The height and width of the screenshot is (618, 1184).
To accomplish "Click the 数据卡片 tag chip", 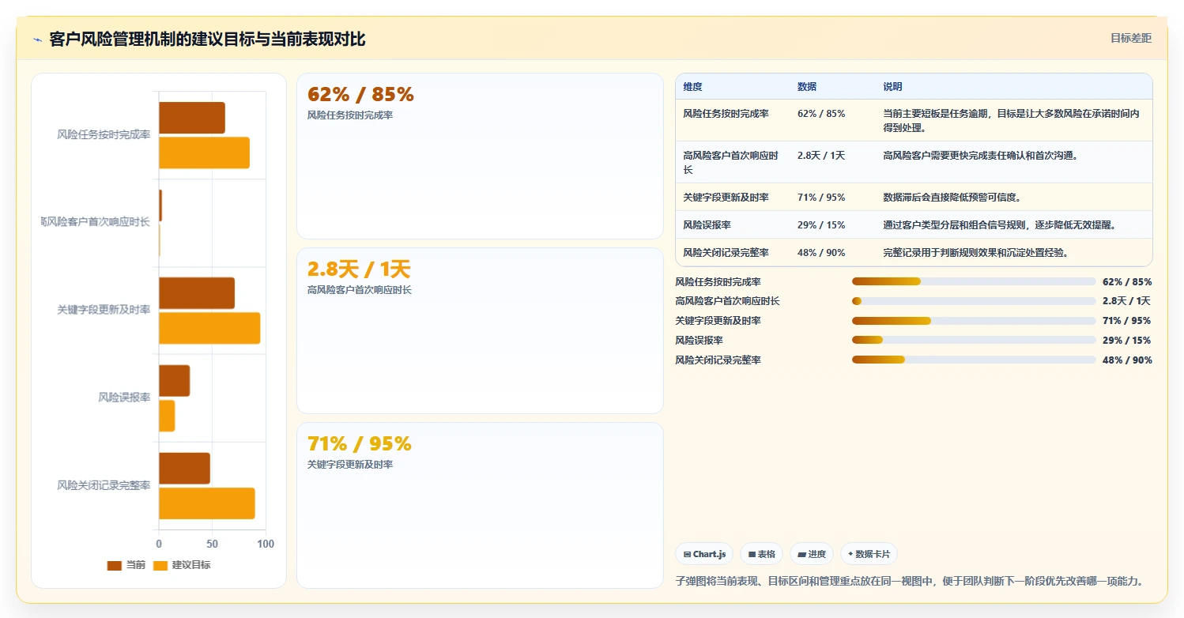I will pos(869,554).
